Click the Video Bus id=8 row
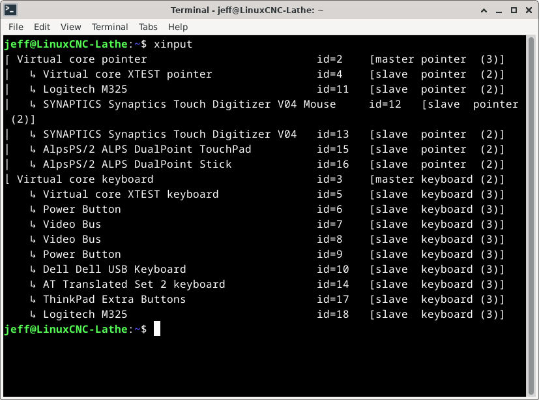539x400 pixels. [x=267, y=239]
